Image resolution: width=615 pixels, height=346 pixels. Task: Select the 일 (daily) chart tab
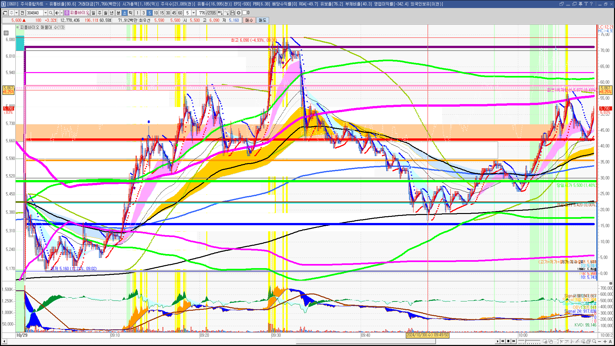click(x=93, y=13)
